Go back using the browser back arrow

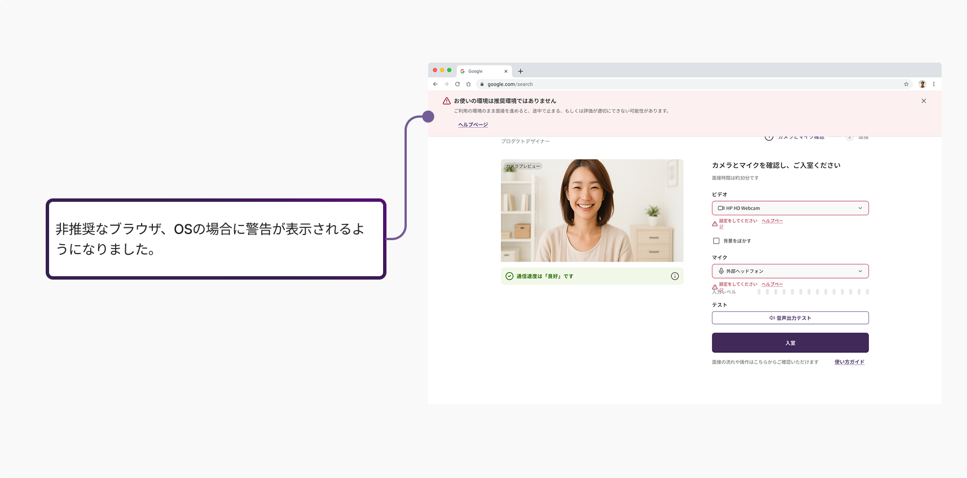coord(435,84)
